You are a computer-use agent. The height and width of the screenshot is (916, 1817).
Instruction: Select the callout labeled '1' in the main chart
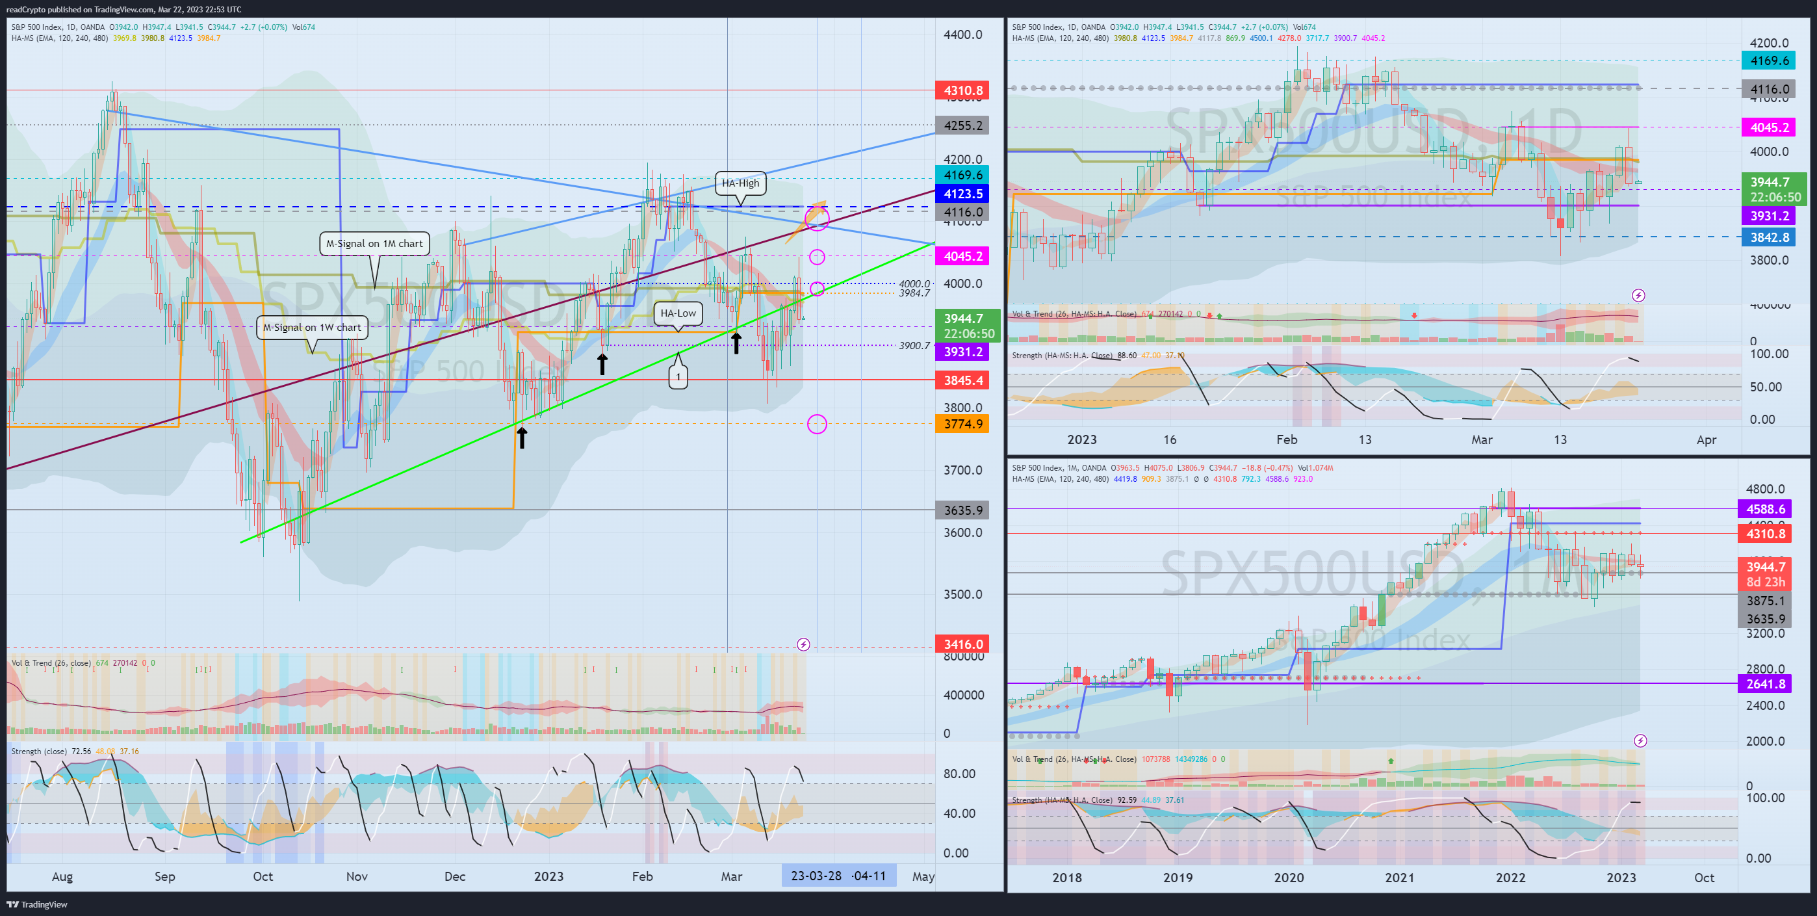point(678,377)
